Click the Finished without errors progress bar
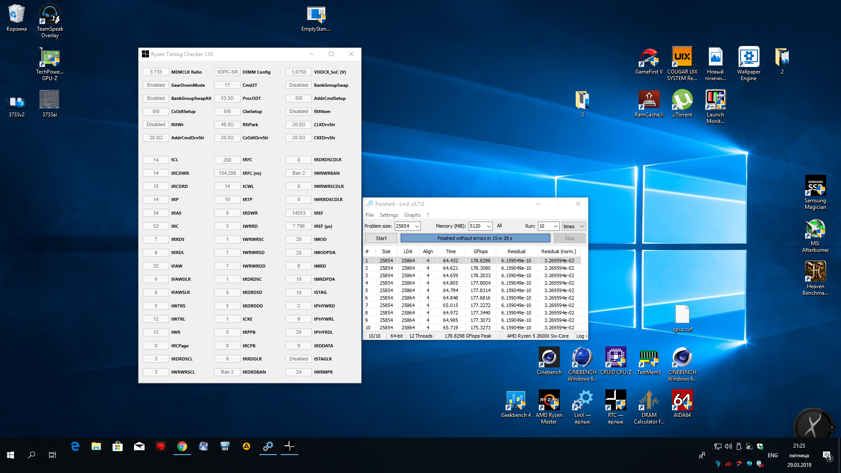Screen dimensions: 841x473 pos(475,238)
